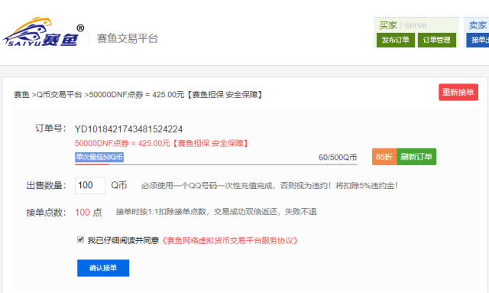Click the red 50000DNF点券 = 425.00元 order title
This screenshot has height=293, width=489.
click(161, 143)
